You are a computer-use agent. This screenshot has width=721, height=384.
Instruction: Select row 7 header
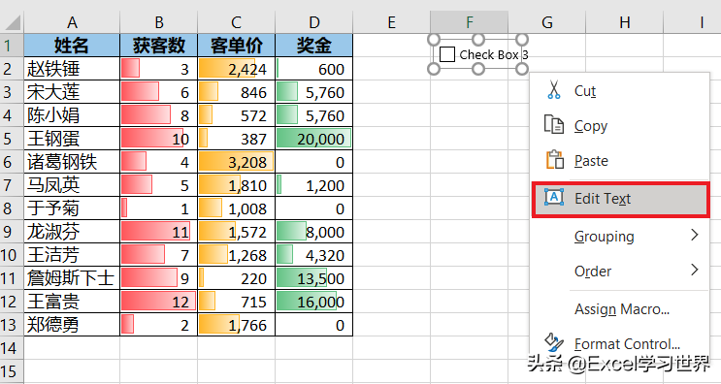12,184
